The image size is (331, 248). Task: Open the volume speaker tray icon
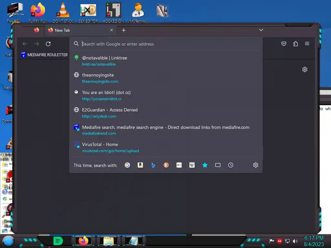click(295, 241)
